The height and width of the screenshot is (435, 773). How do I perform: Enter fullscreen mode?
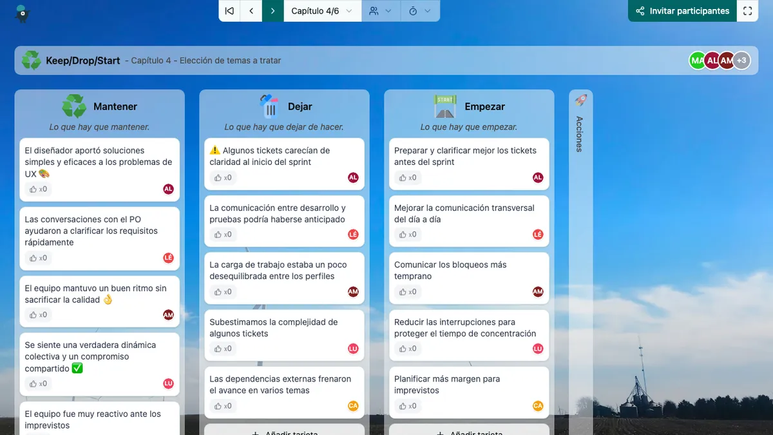(x=747, y=11)
